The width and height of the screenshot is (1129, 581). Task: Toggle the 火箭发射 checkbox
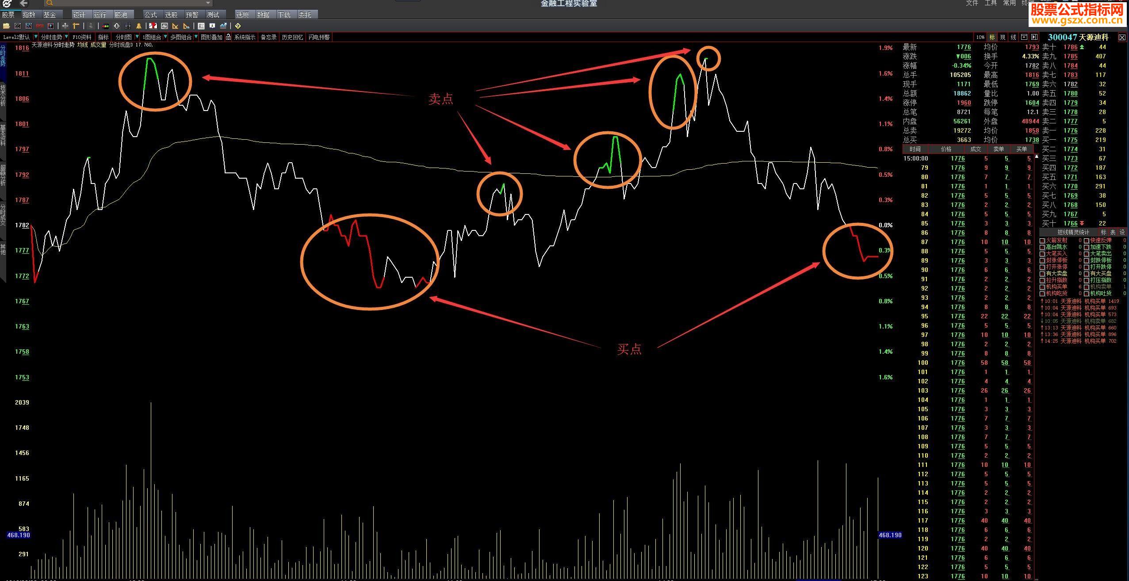click(1042, 241)
